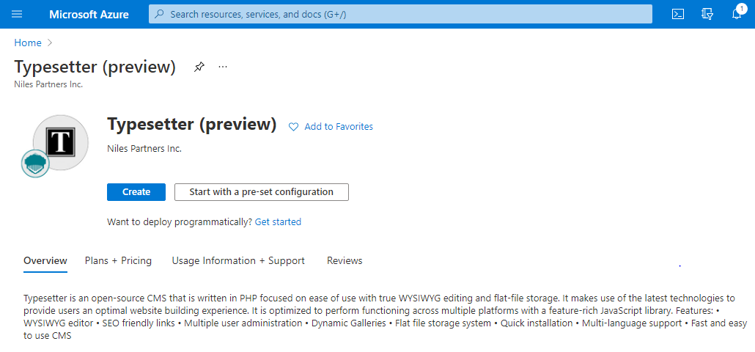Click the chevron after the Home breadcrumb
The image size is (755, 352).
[50, 43]
